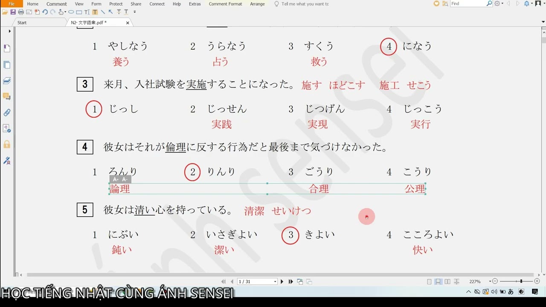Viewport: 546px width, 307px height.
Task: Open the user account profile icon
Action: point(537,3)
